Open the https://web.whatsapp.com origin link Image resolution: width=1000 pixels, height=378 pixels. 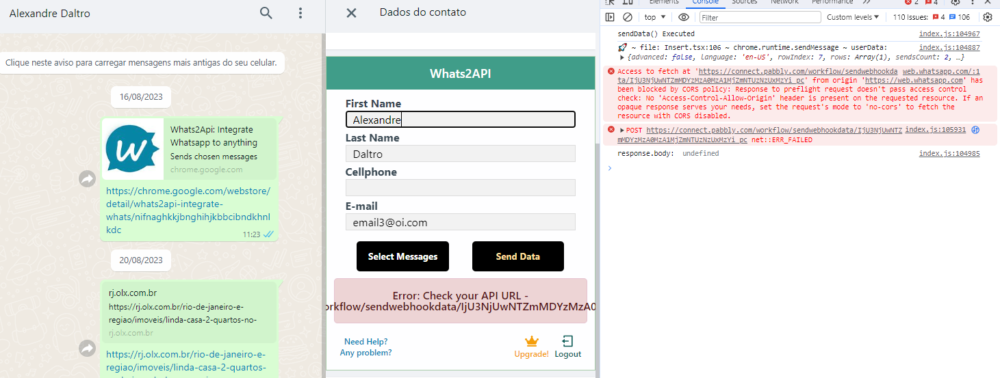914,80
